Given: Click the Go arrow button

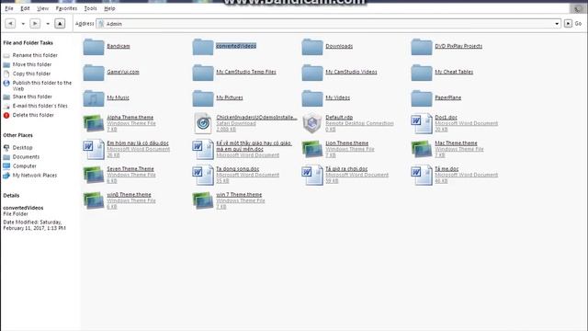Looking at the screenshot, I should coord(568,24).
